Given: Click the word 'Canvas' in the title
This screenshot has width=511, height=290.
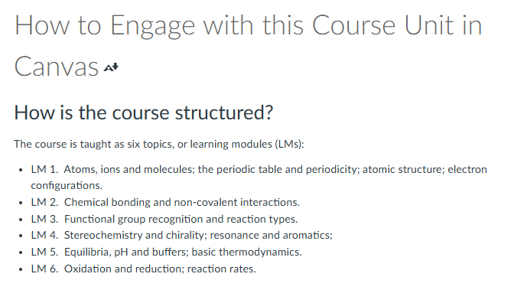Looking at the screenshot, I should [x=57, y=67].
